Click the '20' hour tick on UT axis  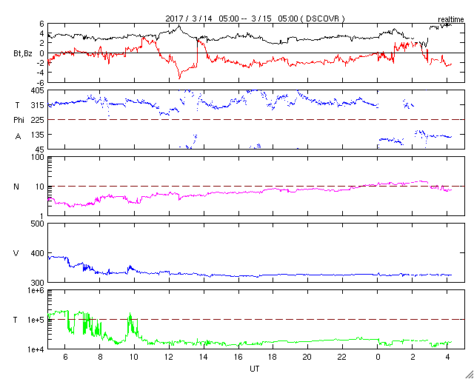[308, 357]
